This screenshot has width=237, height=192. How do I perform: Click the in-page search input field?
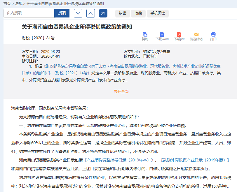[x=29, y=13]
